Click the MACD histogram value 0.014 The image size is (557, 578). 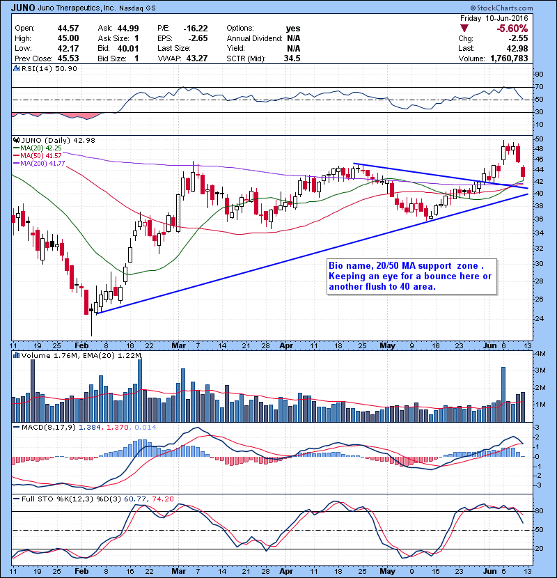point(146,427)
